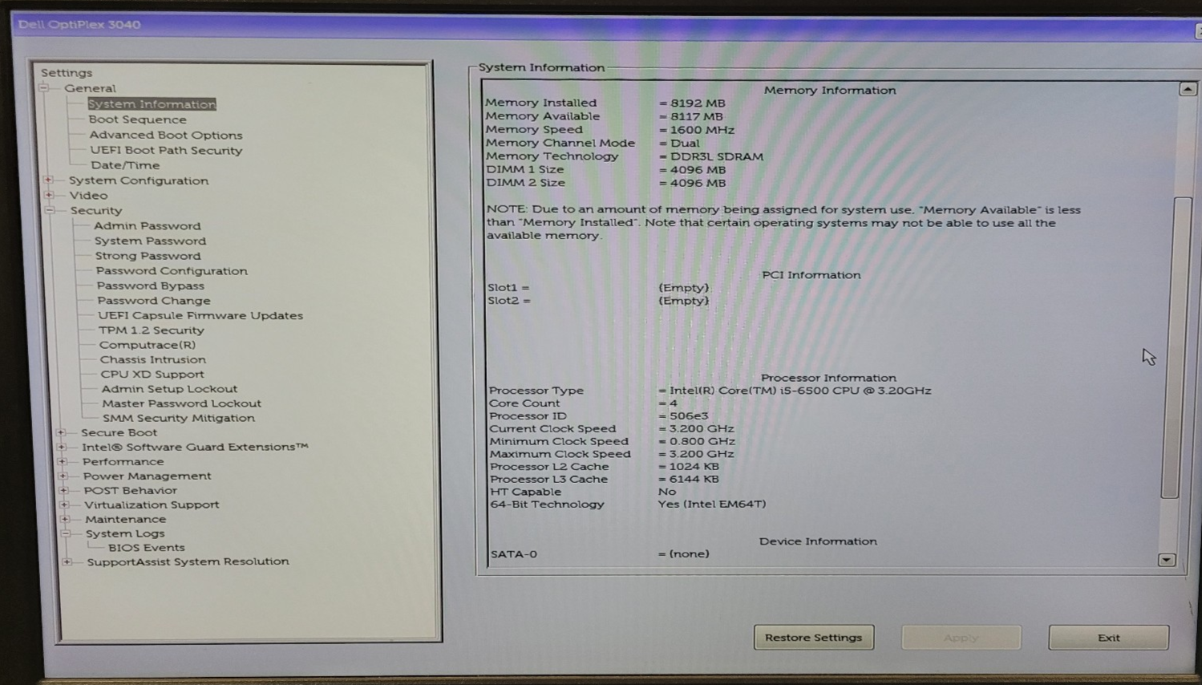Screen dimensions: 1202x685
Task: Select Password Change
Action: (153, 301)
